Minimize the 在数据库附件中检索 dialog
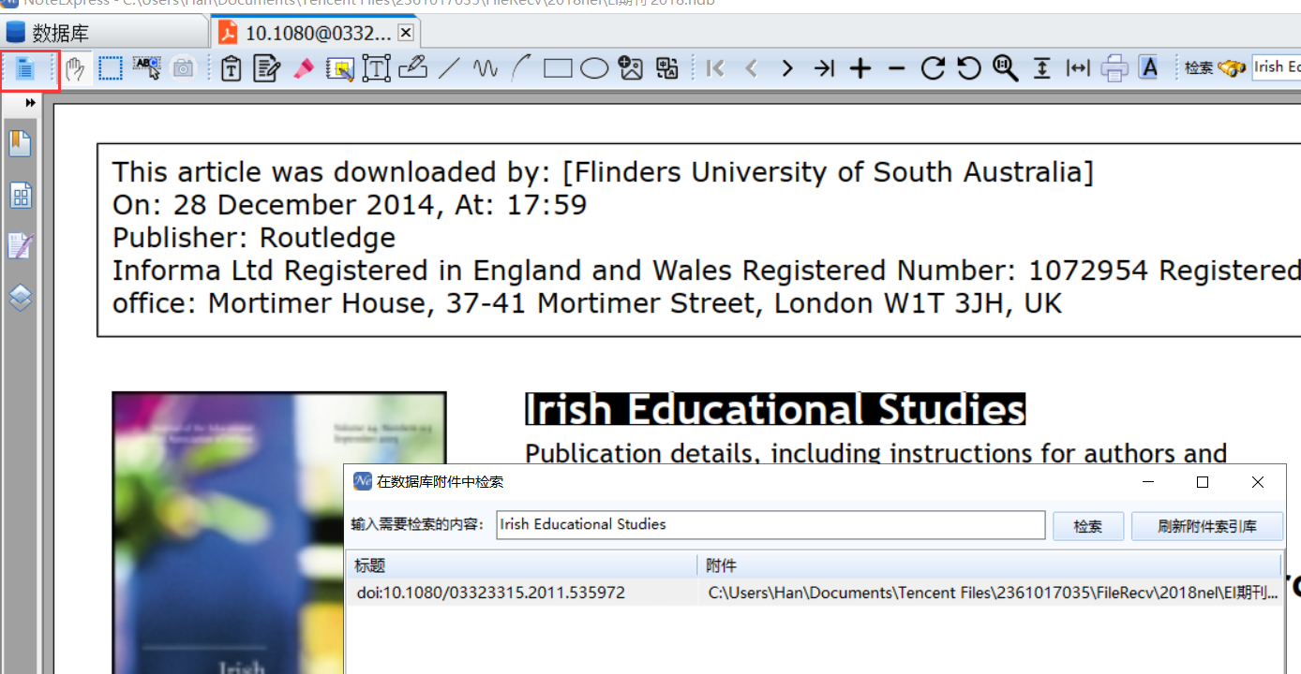The image size is (1301, 674). 1148,482
